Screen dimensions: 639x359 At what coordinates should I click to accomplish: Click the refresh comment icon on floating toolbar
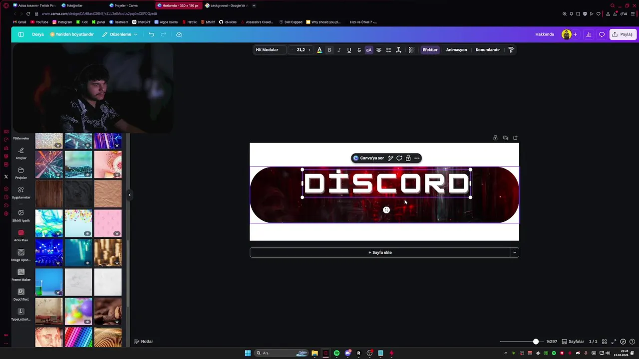399,158
